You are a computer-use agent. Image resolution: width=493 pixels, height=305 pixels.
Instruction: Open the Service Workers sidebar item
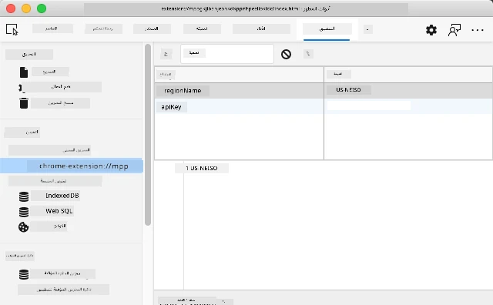click(62, 87)
